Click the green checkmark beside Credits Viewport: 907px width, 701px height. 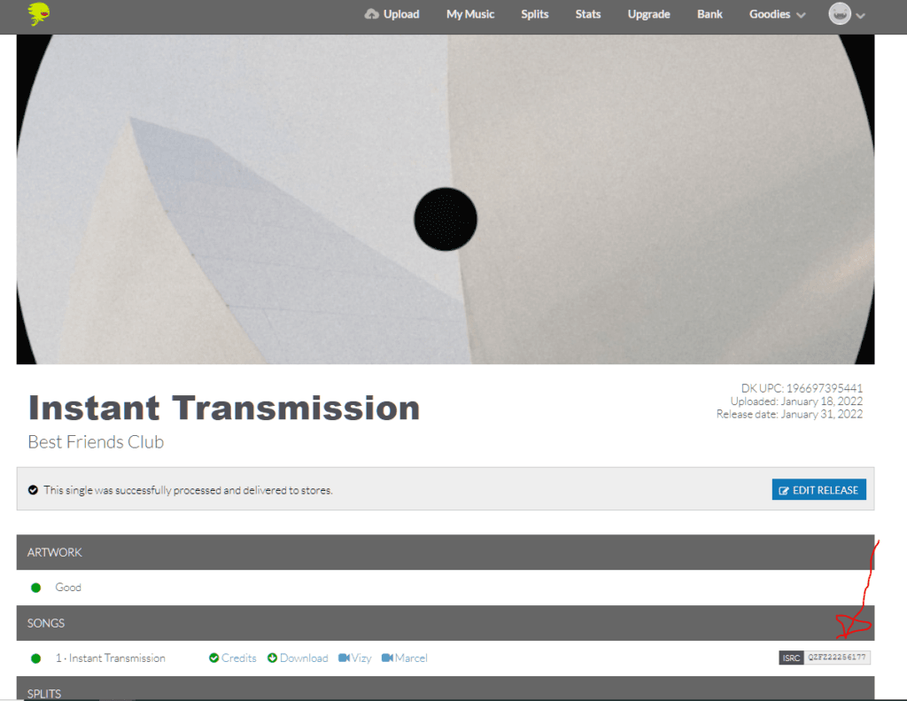tap(213, 658)
